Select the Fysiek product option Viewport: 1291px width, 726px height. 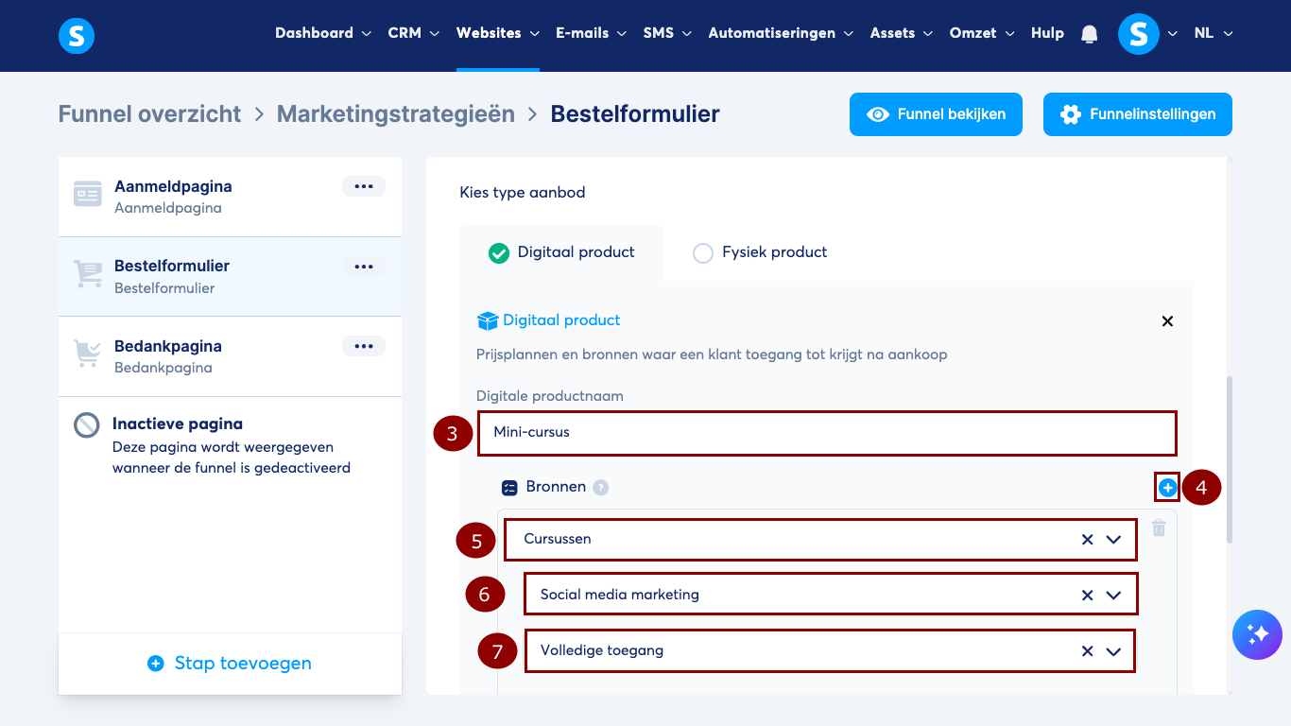pyautogui.click(x=760, y=252)
